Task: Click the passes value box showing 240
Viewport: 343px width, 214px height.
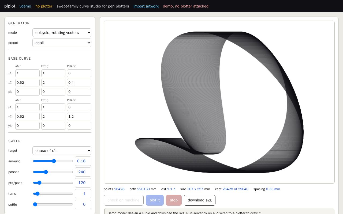Action: point(83,172)
